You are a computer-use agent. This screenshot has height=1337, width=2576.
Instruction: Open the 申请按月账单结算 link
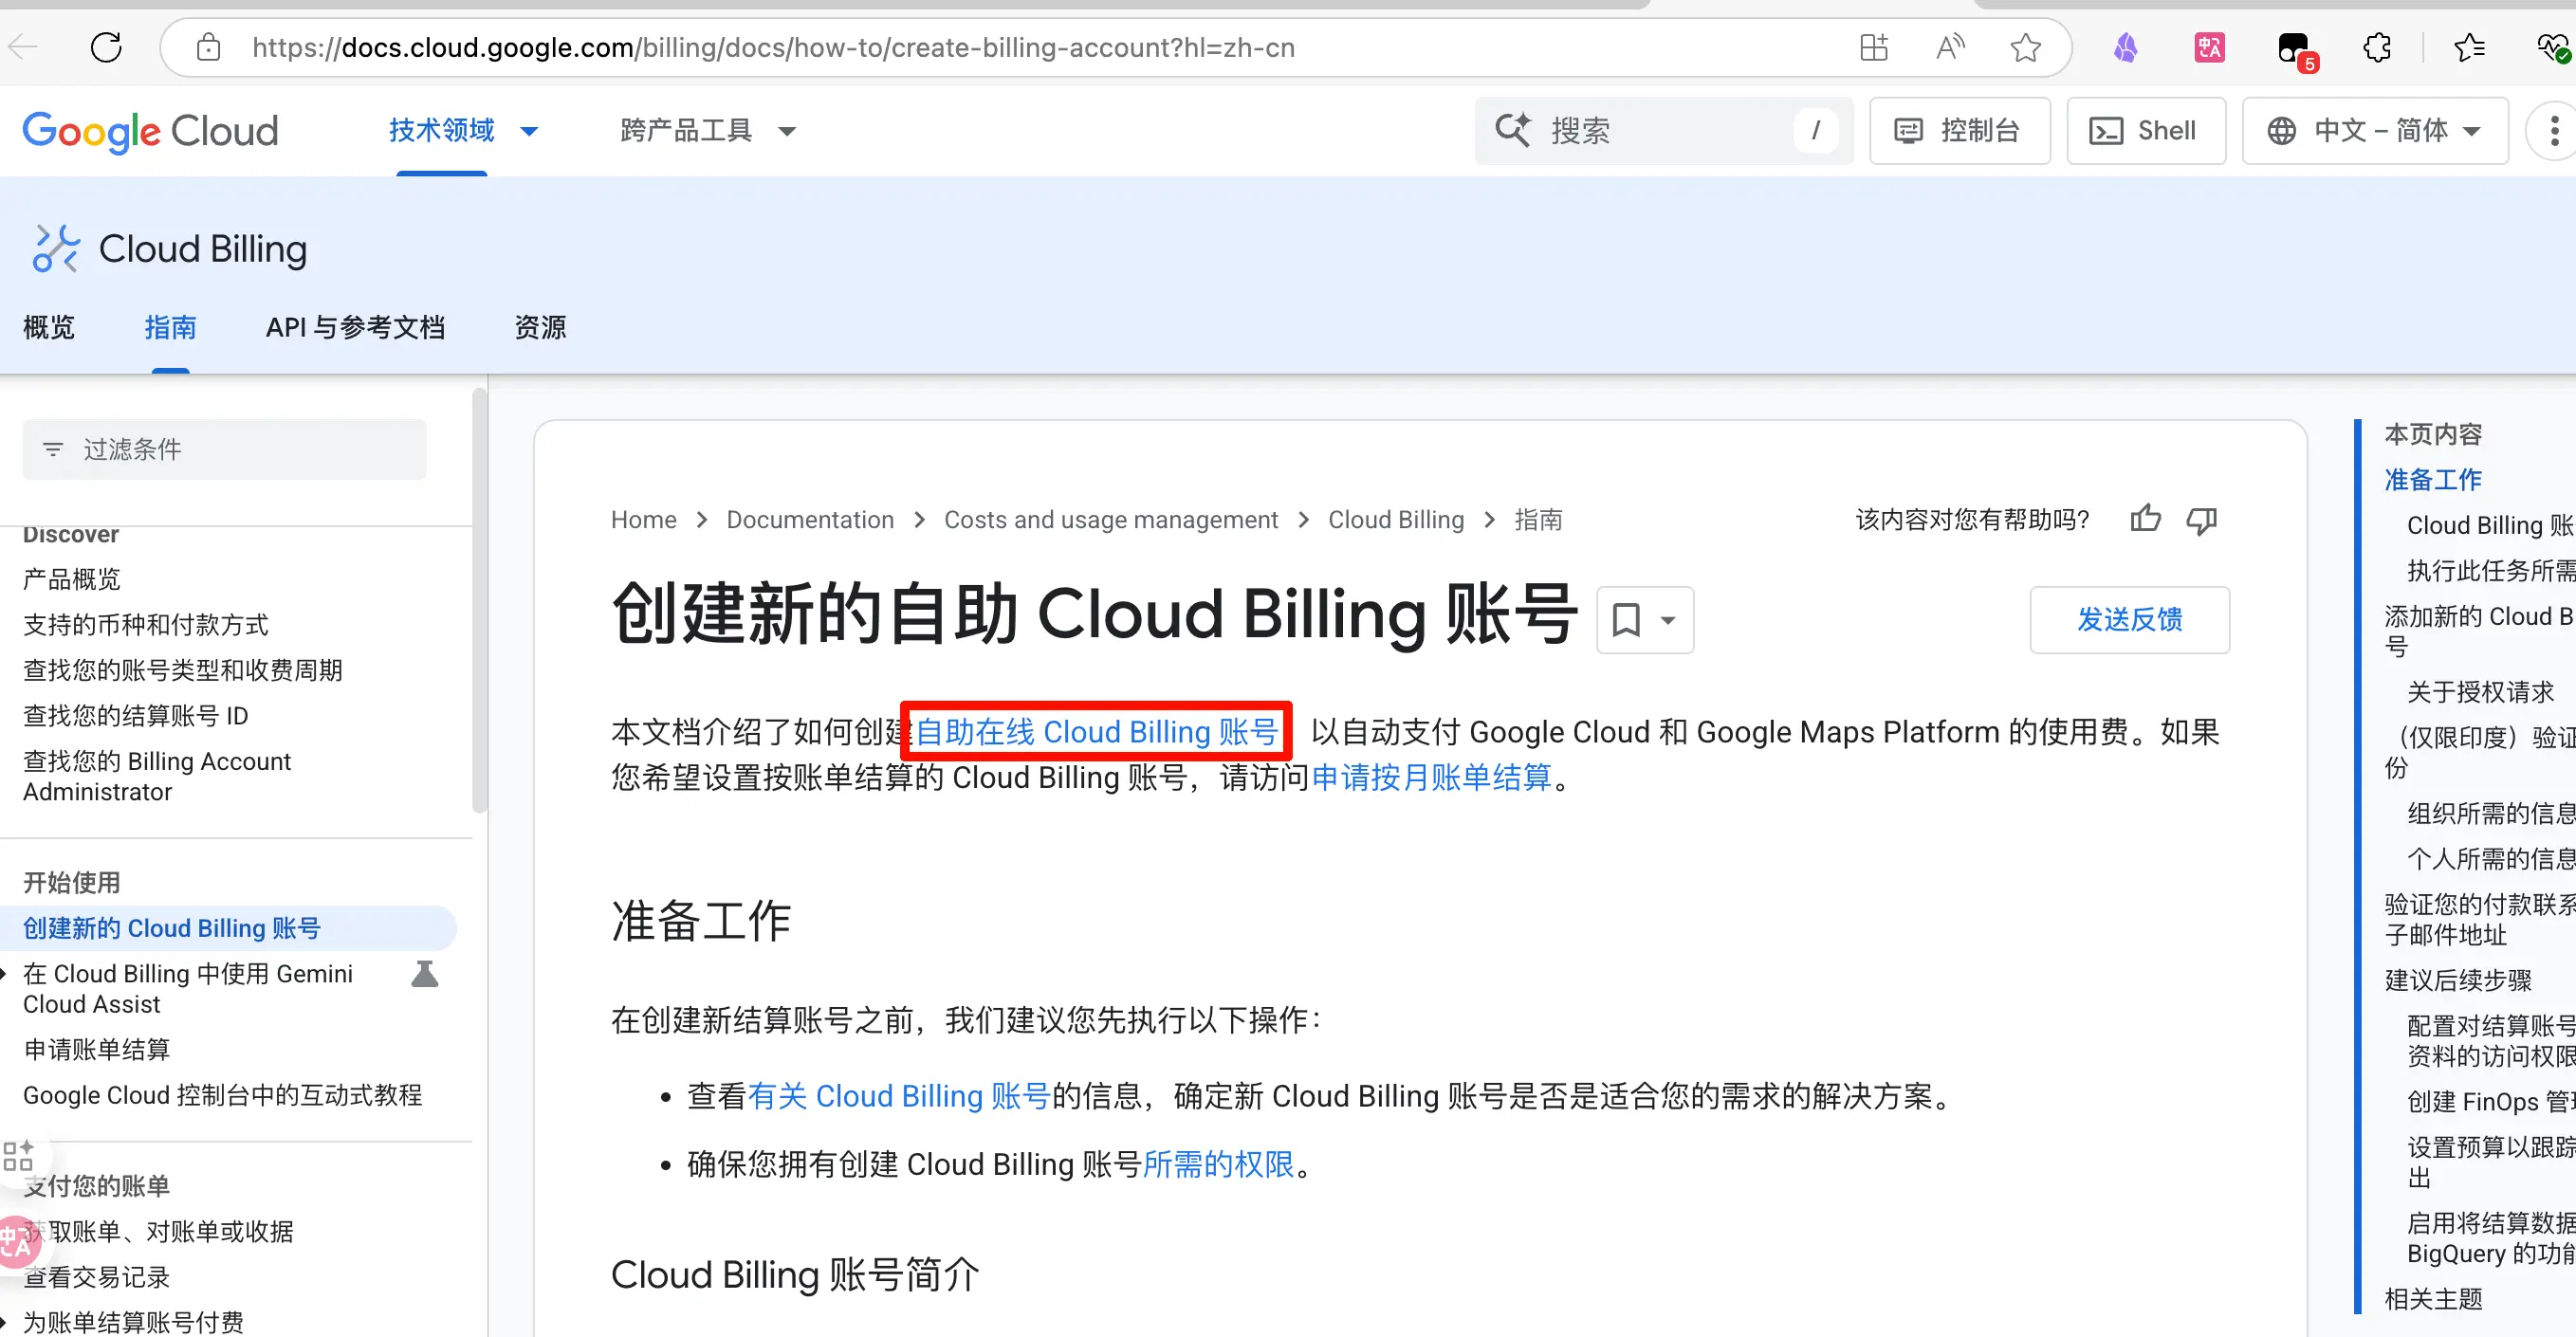click(x=1430, y=777)
